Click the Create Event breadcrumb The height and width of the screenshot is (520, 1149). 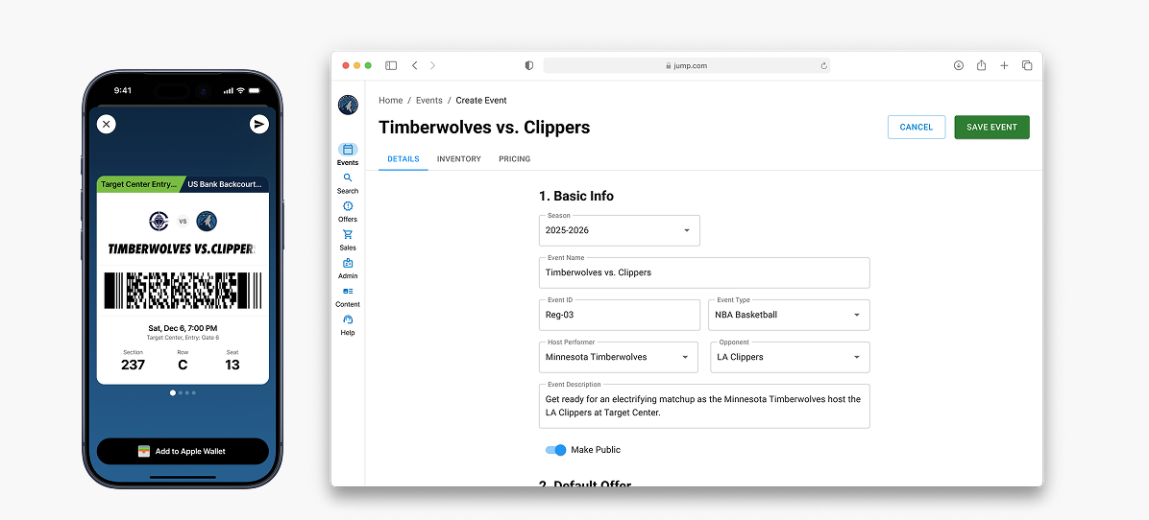click(x=481, y=100)
